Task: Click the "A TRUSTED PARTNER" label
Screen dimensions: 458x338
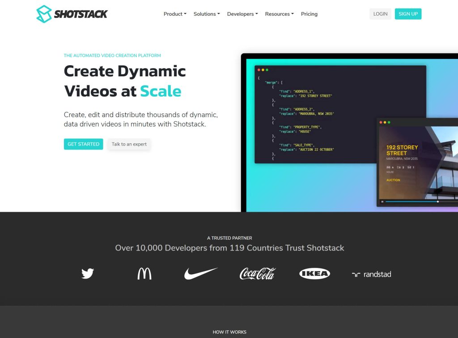Action: click(x=229, y=238)
